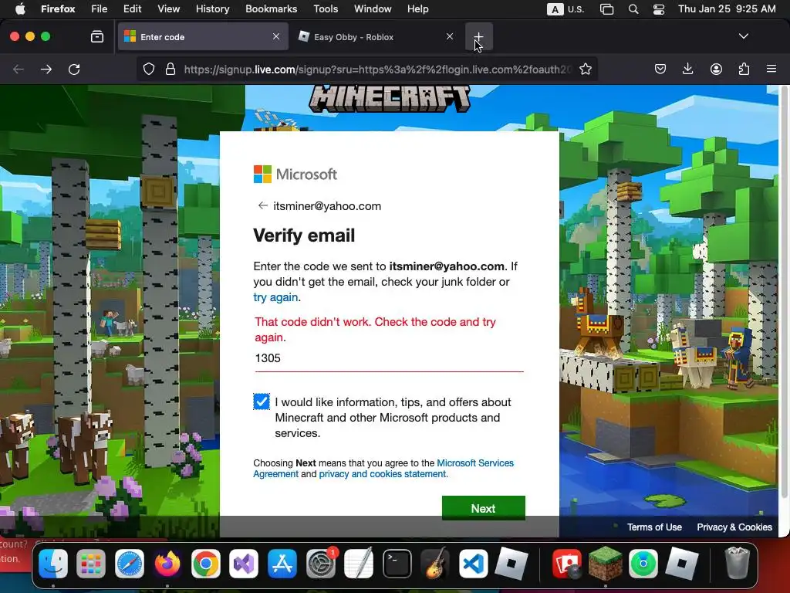Viewport: 790px width, 593px height.
Task: Expand the list all tabs chevron
Action: click(743, 36)
